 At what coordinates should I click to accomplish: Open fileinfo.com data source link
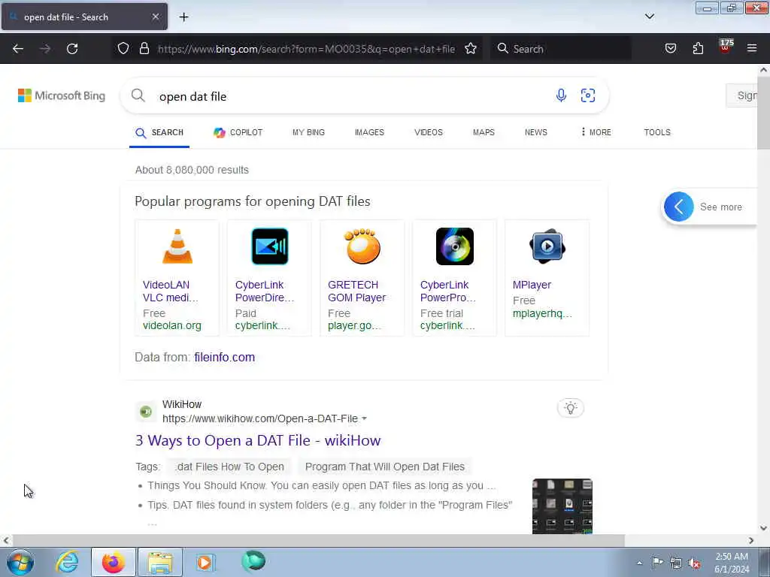tap(224, 357)
